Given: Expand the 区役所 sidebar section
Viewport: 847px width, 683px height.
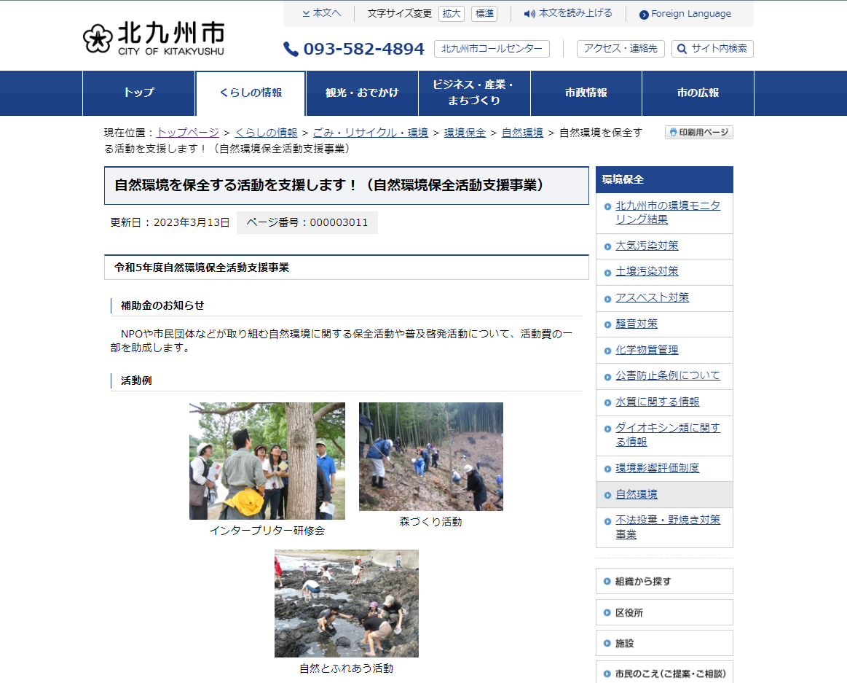Looking at the screenshot, I should tap(664, 613).
